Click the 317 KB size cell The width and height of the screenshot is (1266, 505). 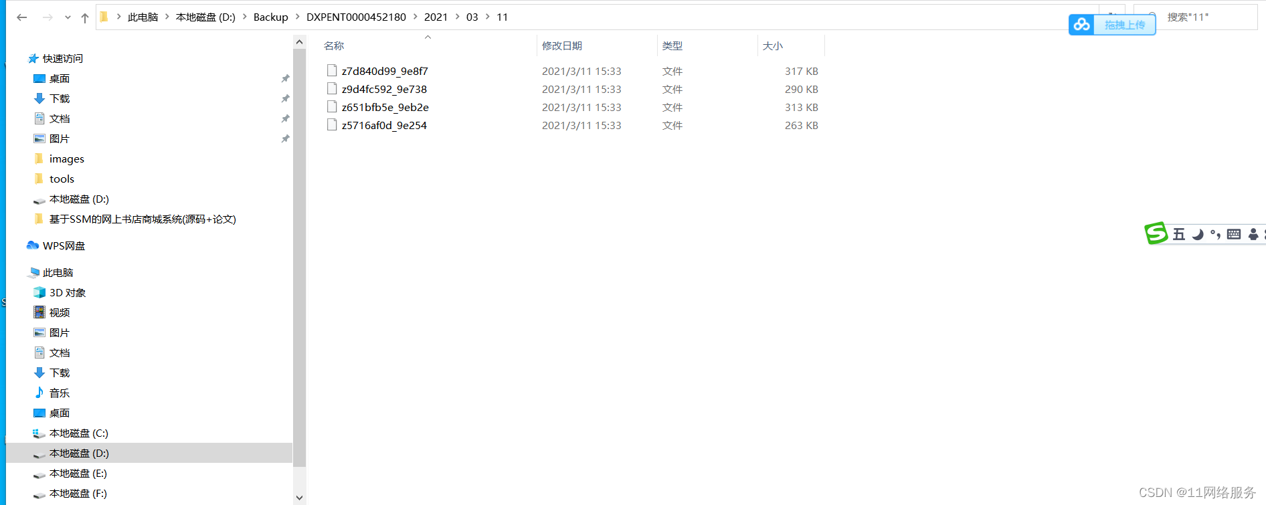coord(802,71)
